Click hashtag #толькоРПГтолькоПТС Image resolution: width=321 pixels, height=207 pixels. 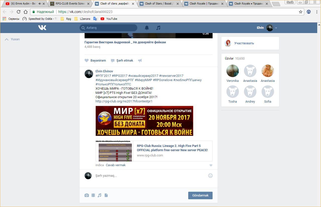[x=113, y=84]
